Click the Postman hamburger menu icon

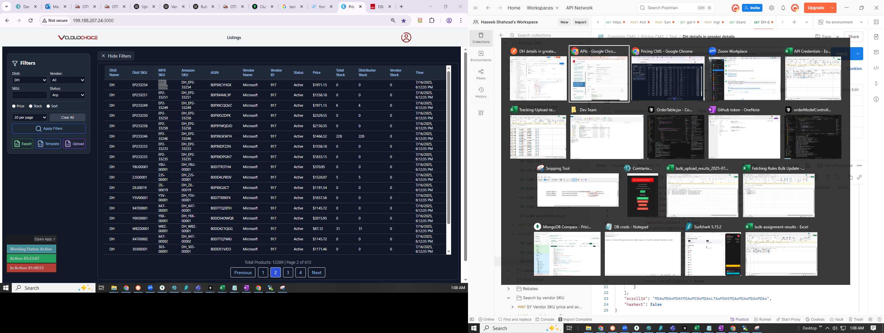(475, 8)
